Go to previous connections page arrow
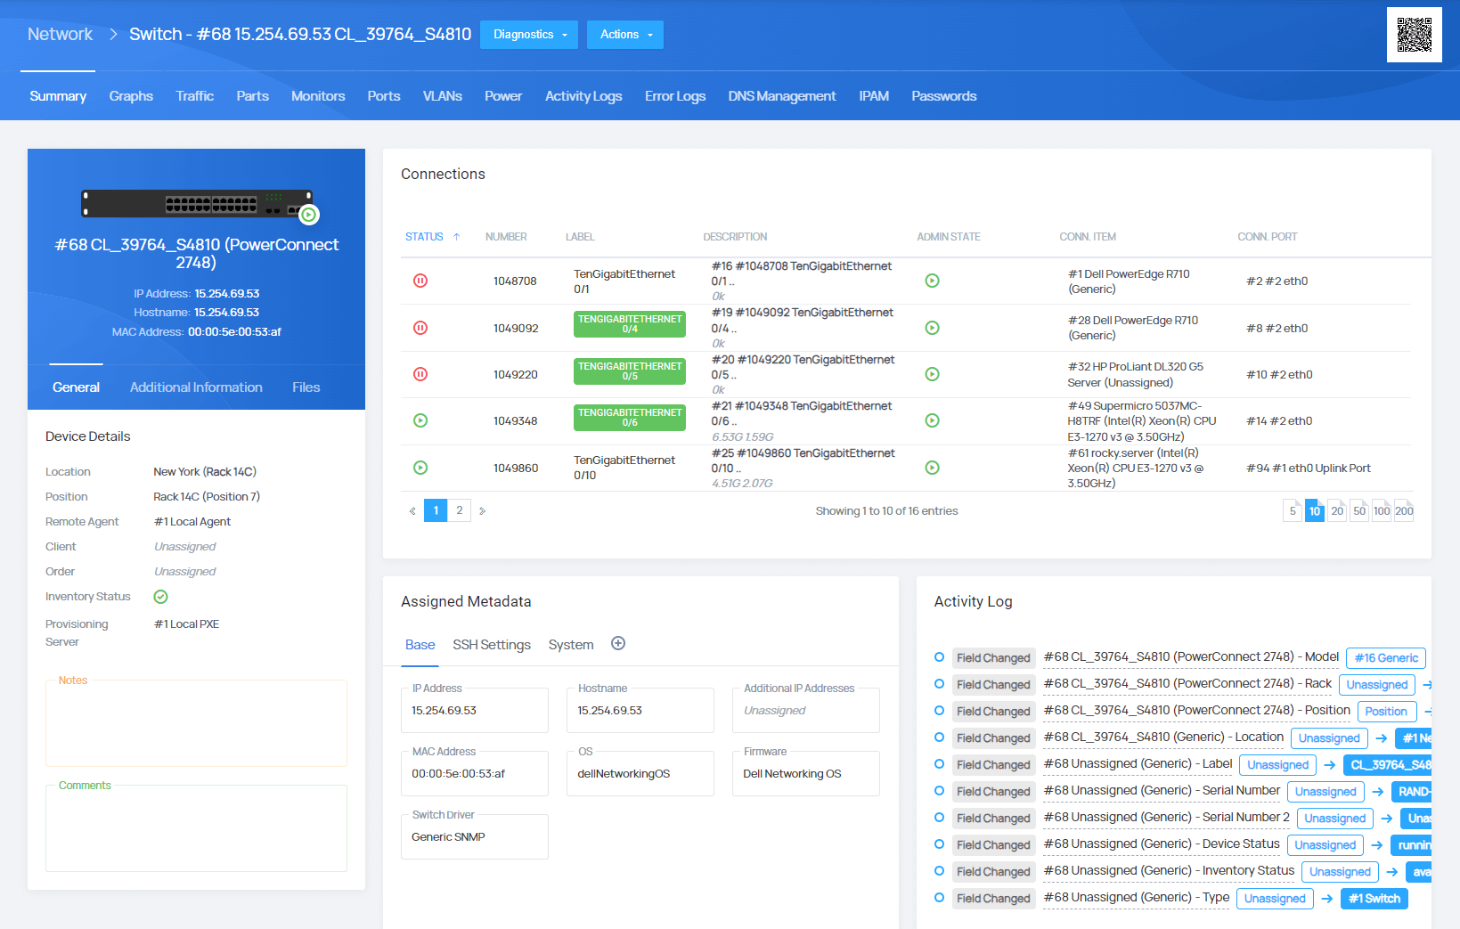This screenshot has width=1460, height=929. pos(412,511)
